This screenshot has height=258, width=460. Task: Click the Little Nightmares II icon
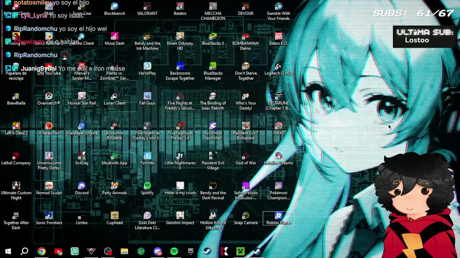point(180,161)
